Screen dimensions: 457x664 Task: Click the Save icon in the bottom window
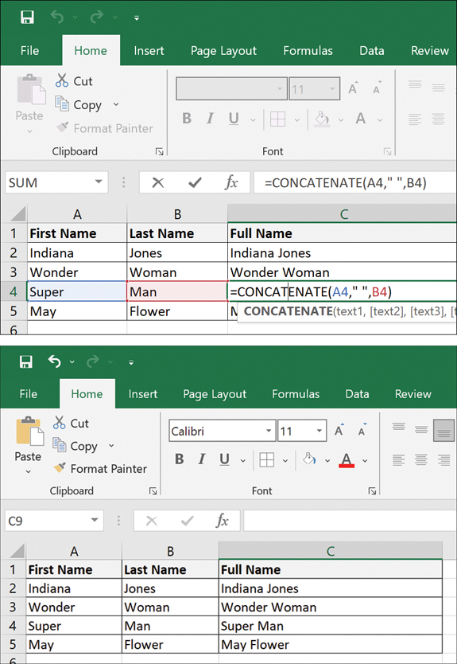tap(26, 361)
